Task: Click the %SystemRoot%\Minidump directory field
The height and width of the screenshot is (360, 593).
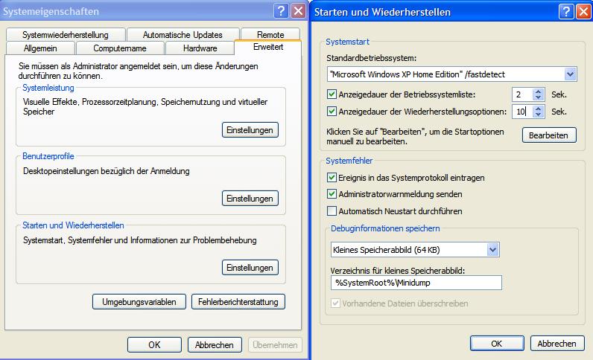Action: [x=416, y=283]
